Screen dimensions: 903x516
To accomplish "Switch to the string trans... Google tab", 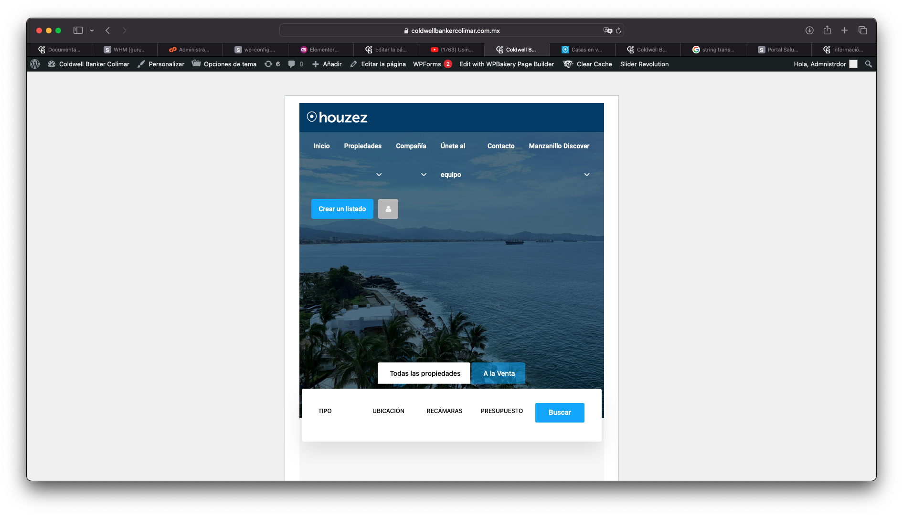I will tap(713, 50).
